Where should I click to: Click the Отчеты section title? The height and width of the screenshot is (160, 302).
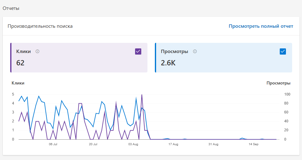(11, 8)
